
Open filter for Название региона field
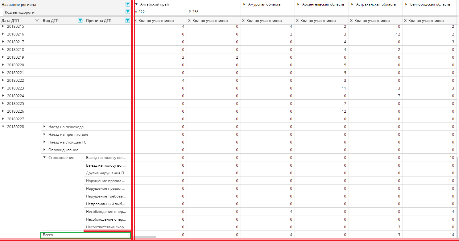(x=128, y=4)
